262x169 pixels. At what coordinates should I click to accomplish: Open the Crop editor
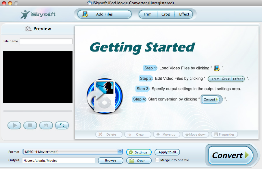coord(166,14)
